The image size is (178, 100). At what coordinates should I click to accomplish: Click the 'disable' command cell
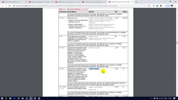(x=62, y=48)
